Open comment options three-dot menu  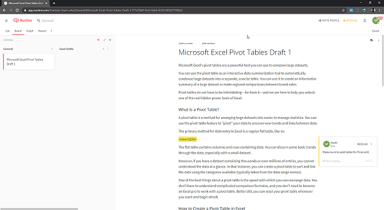click(371, 144)
